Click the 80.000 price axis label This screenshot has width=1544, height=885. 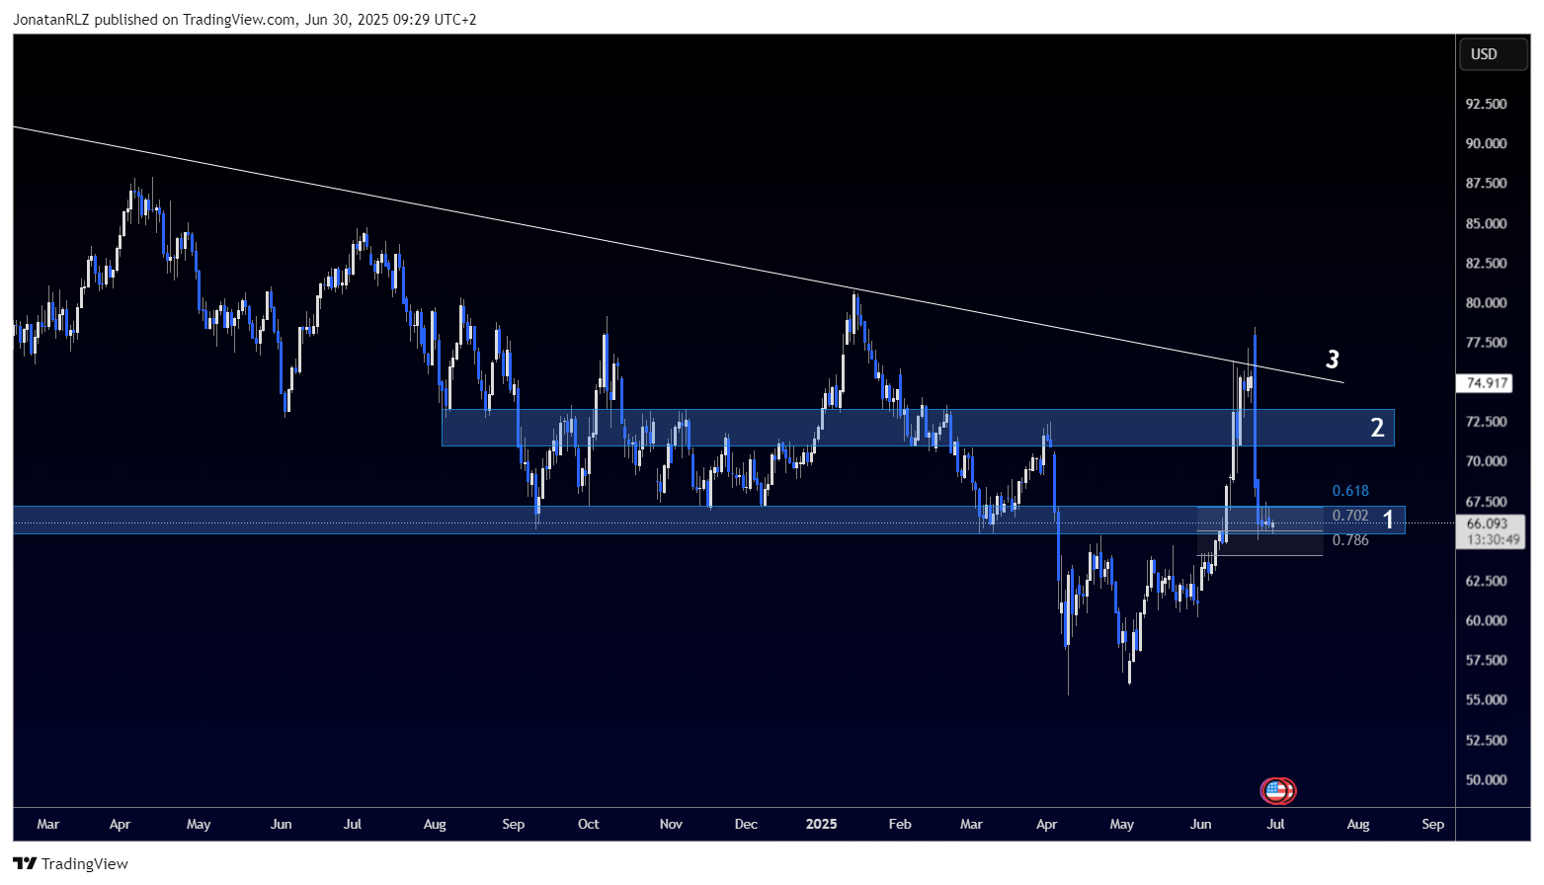pos(1486,303)
